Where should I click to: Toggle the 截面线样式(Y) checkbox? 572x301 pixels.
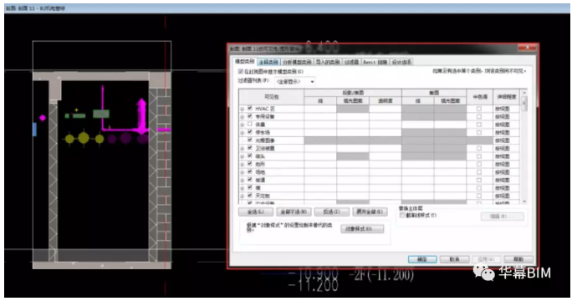[402, 216]
